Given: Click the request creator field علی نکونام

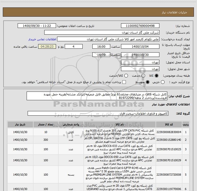Looking at the screenshot, I should (x=108, y=39).
